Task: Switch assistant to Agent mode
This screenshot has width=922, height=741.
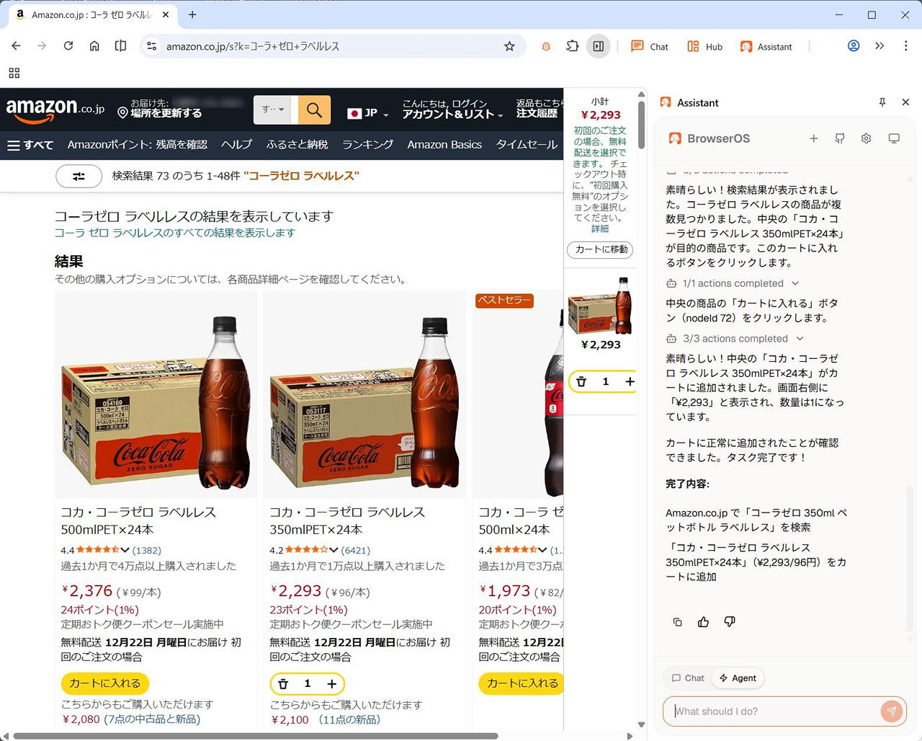Action: click(x=738, y=678)
